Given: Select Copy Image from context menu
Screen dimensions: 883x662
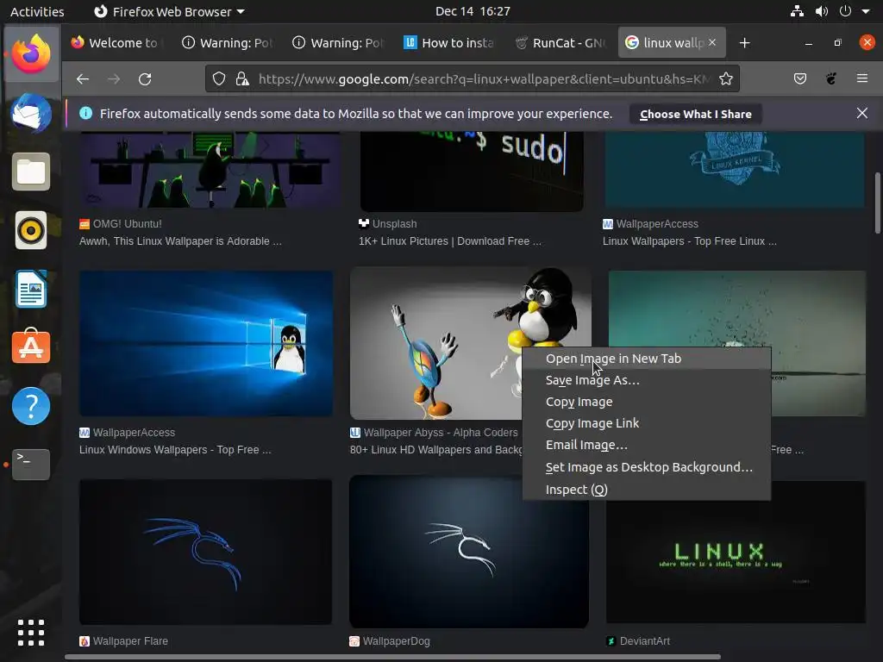Looking at the screenshot, I should click(647, 402).
